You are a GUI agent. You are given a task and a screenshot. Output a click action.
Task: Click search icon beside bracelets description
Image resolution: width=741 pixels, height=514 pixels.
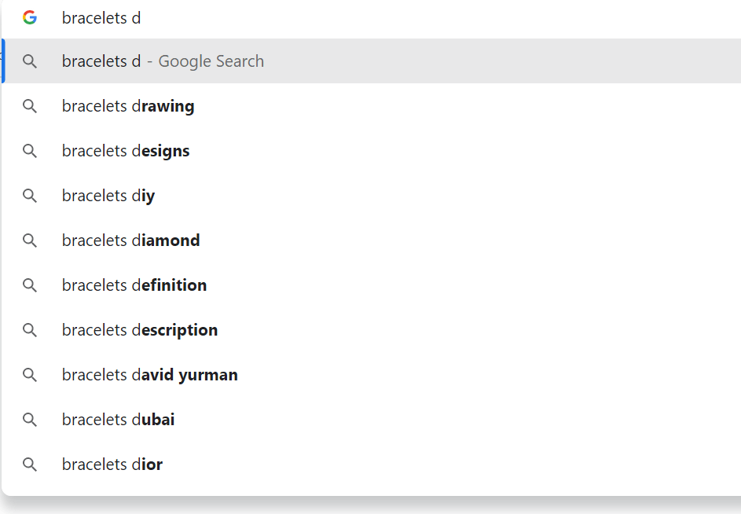(x=30, y=329)
